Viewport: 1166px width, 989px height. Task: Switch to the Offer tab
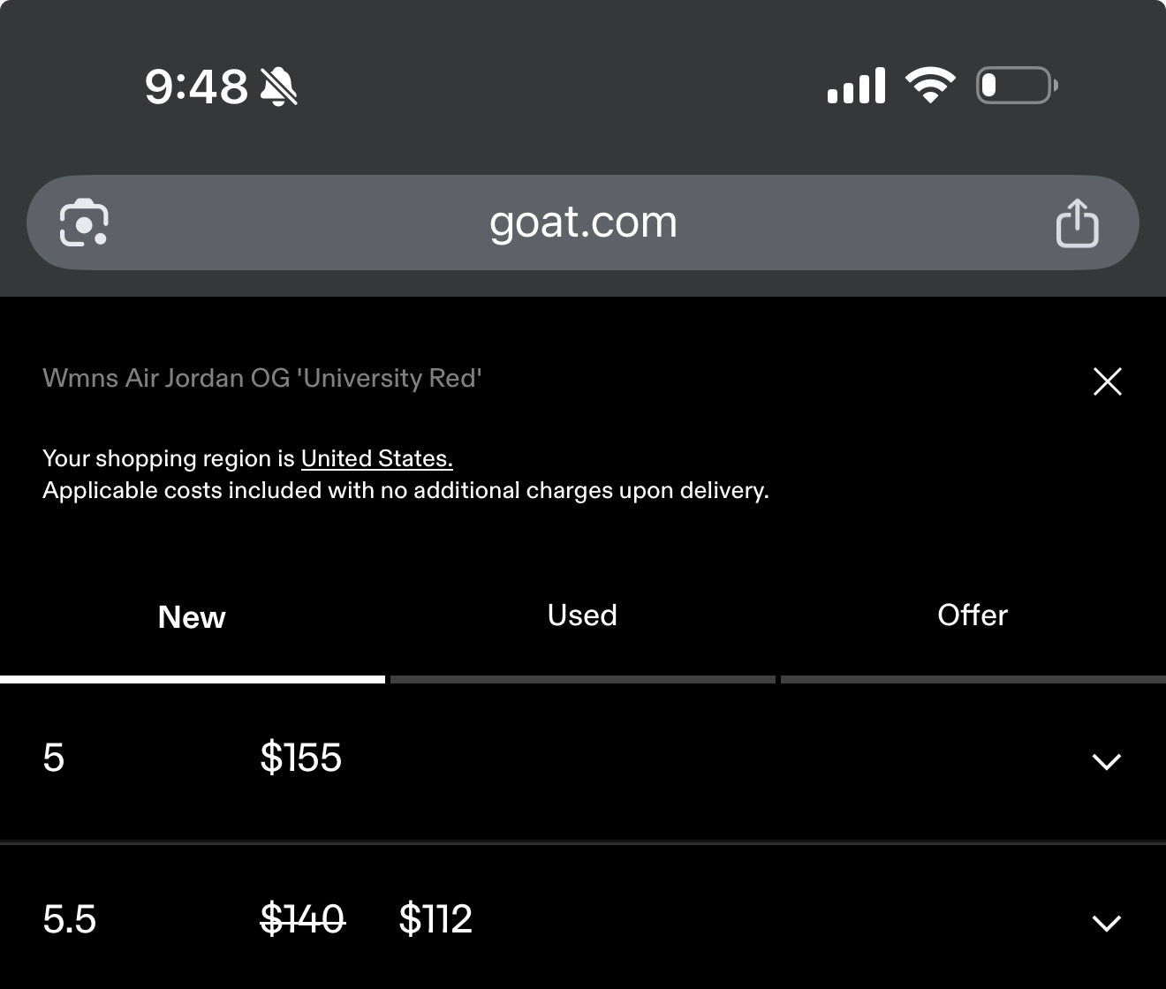[973, 615]
